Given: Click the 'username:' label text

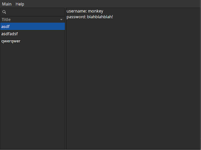Looking at the screenshot, I should click(77, 11).
